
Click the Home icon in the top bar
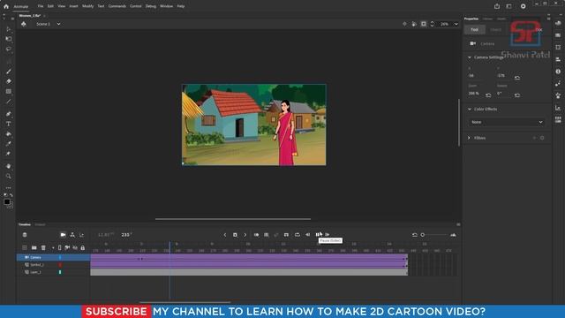click(x=6, y=6)
